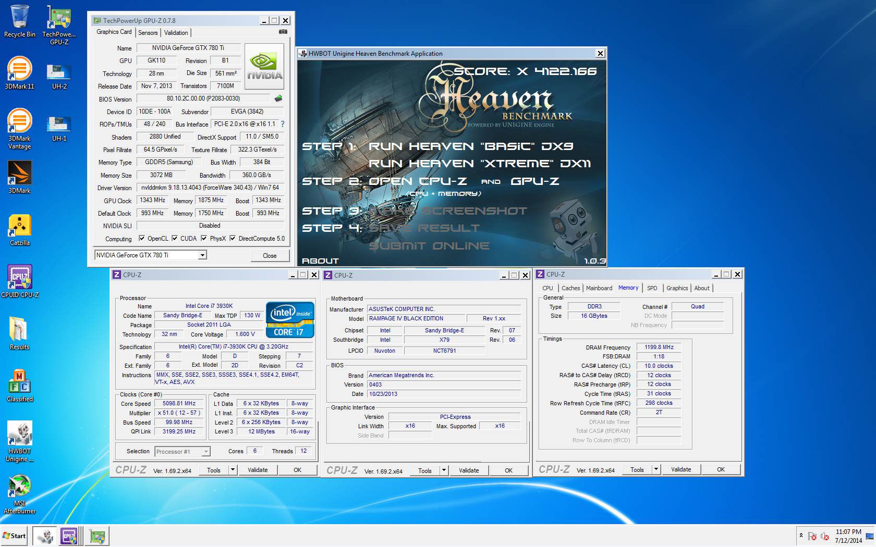Launch CPUID CPU-Z desktop shortcut
This screenshot has width=876, height=547.
pos(20,281)
